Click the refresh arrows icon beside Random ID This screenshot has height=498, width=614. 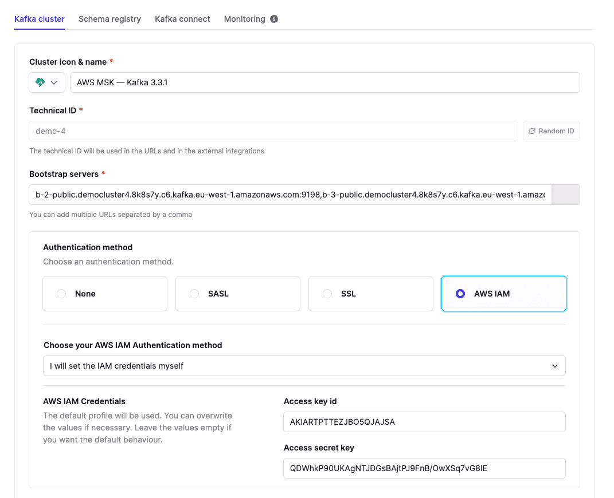(532, 131)
